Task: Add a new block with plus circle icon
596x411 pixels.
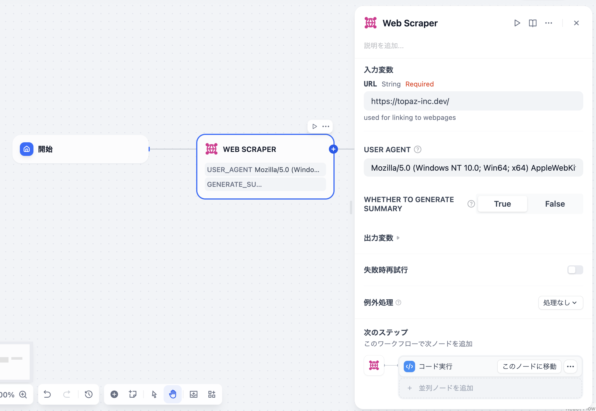Action: point(114,394)
